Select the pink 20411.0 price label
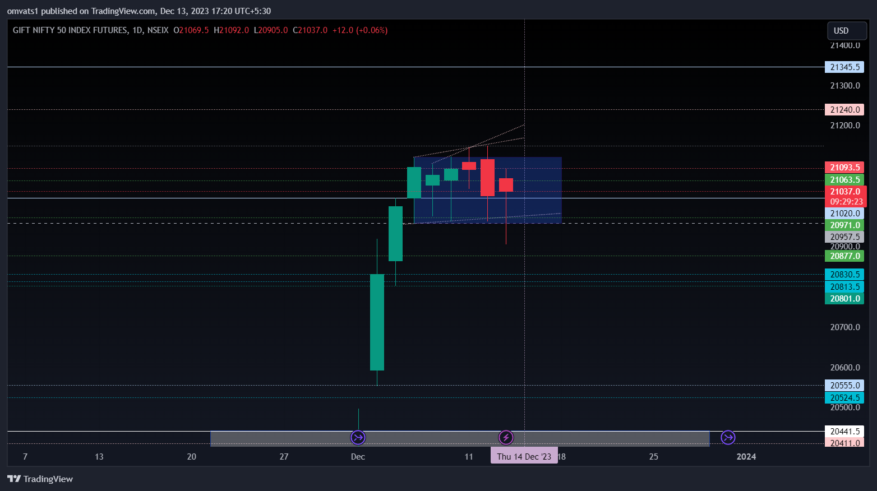 click(x=844, y=443)
